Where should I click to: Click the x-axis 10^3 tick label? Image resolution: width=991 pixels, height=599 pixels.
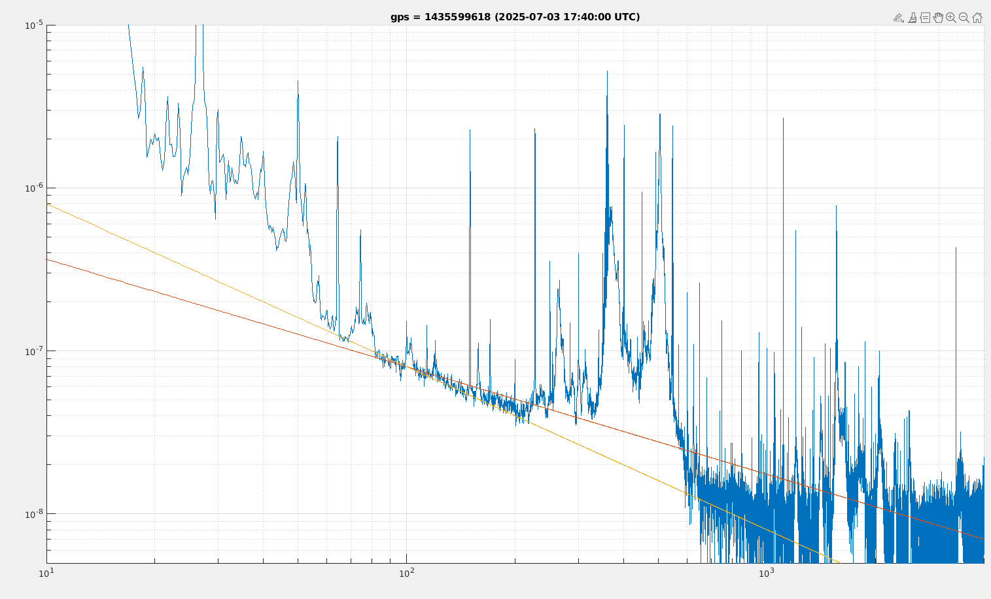pos(766,573)
